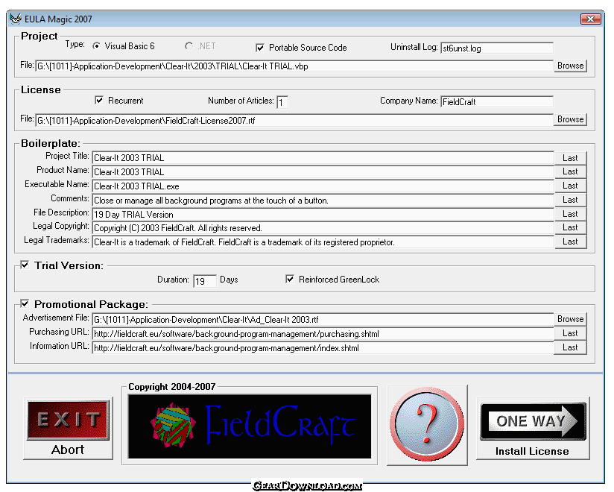Click Last for File Description

click(570, 214)
